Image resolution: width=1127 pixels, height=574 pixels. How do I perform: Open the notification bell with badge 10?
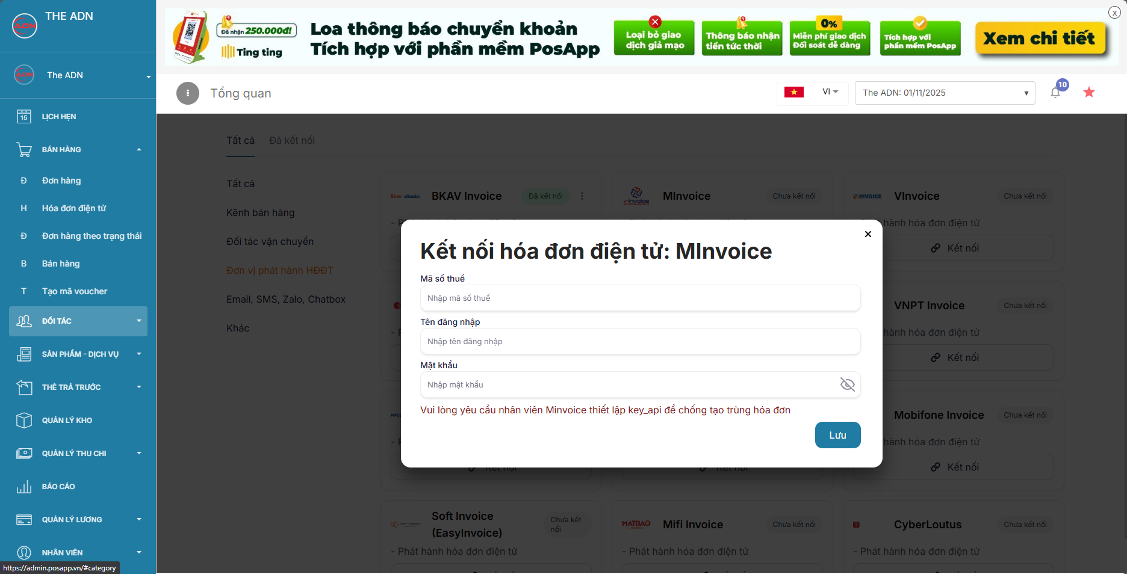tap(1055, 92)
